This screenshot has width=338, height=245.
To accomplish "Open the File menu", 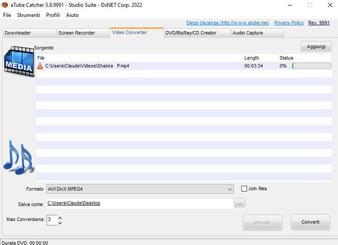I will pyautogui.click(x=7, y=15).
